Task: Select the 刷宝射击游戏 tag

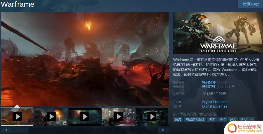Action: coord(195,119)
